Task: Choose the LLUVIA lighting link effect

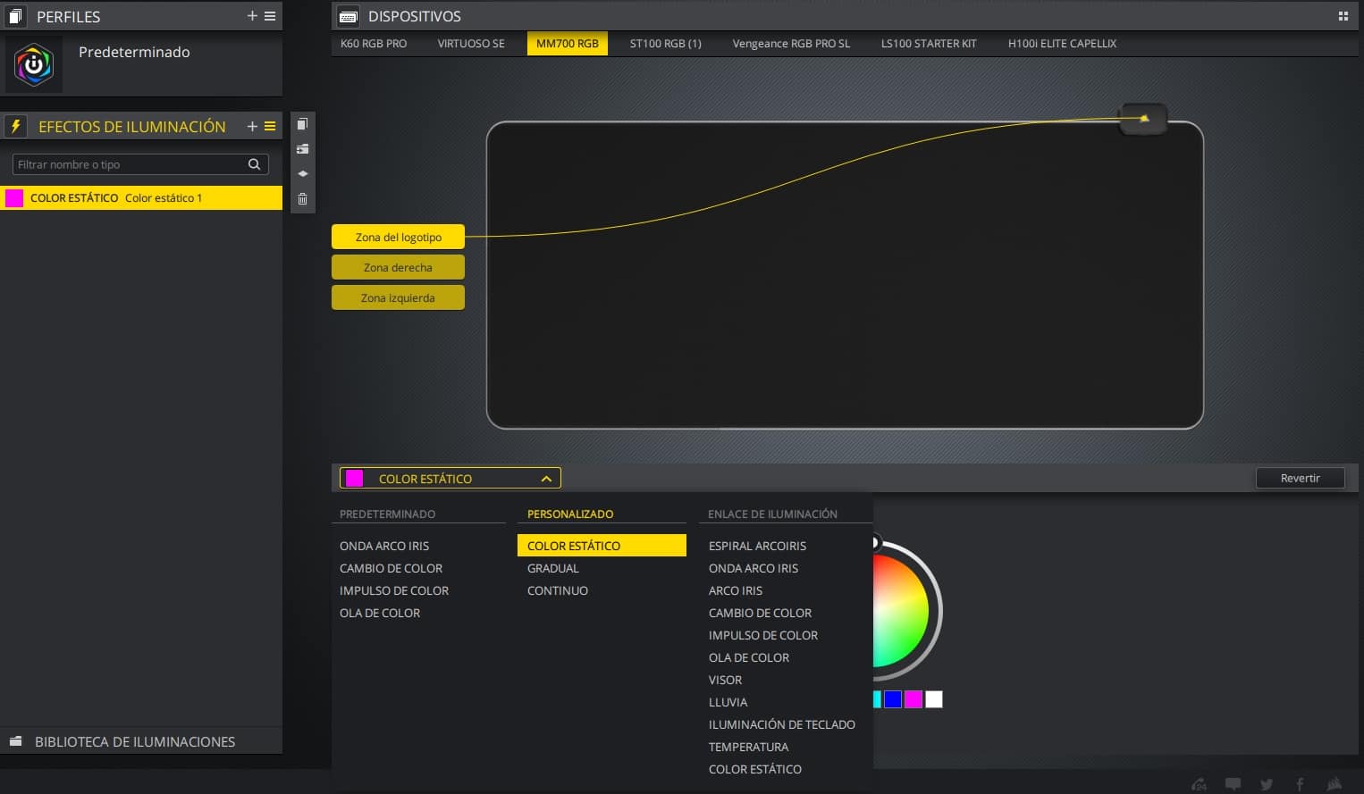Action: (x=728, y=702)
